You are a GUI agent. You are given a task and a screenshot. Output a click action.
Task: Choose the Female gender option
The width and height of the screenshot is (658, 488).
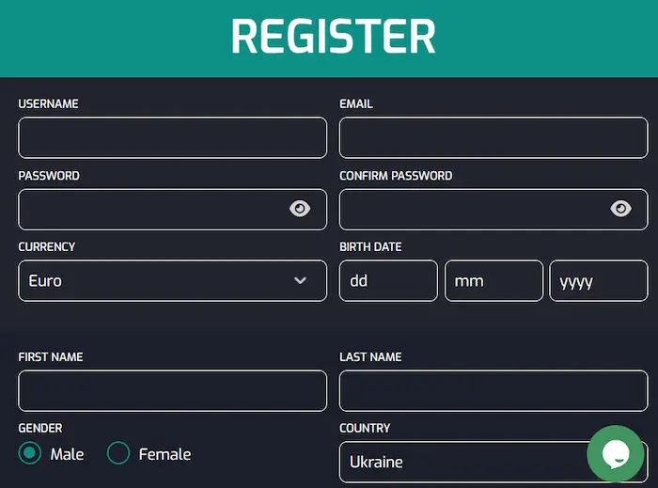(118, 453)
